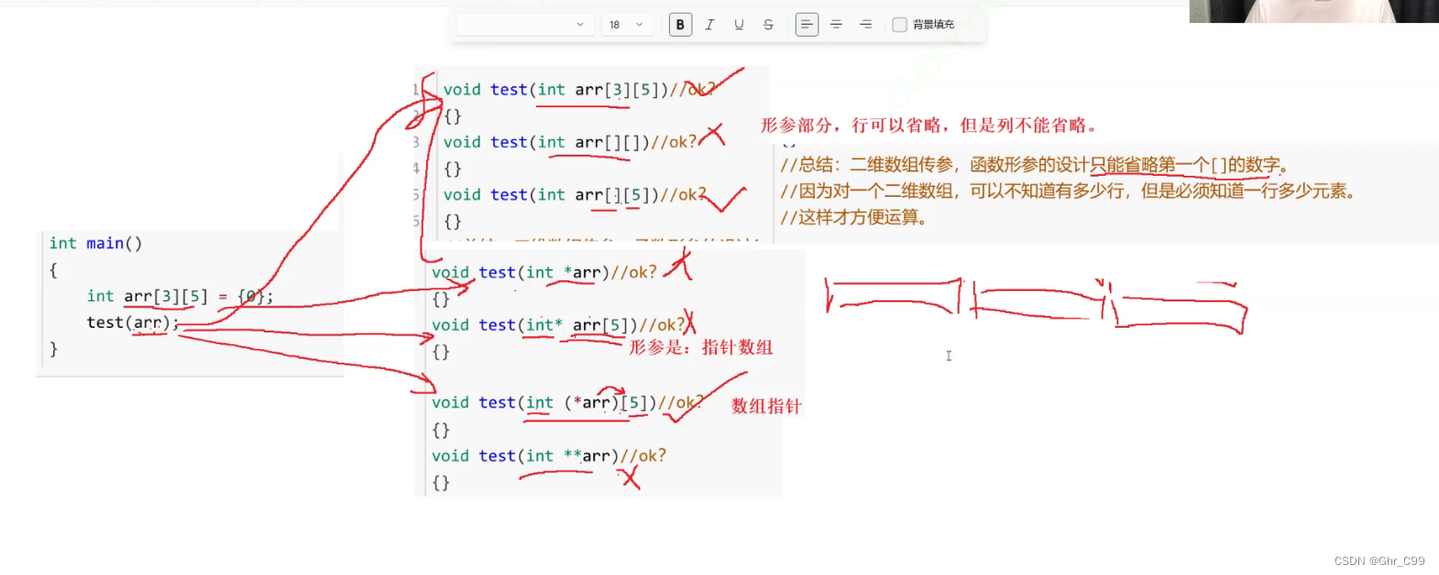Align text to the right

click(865, 25)
